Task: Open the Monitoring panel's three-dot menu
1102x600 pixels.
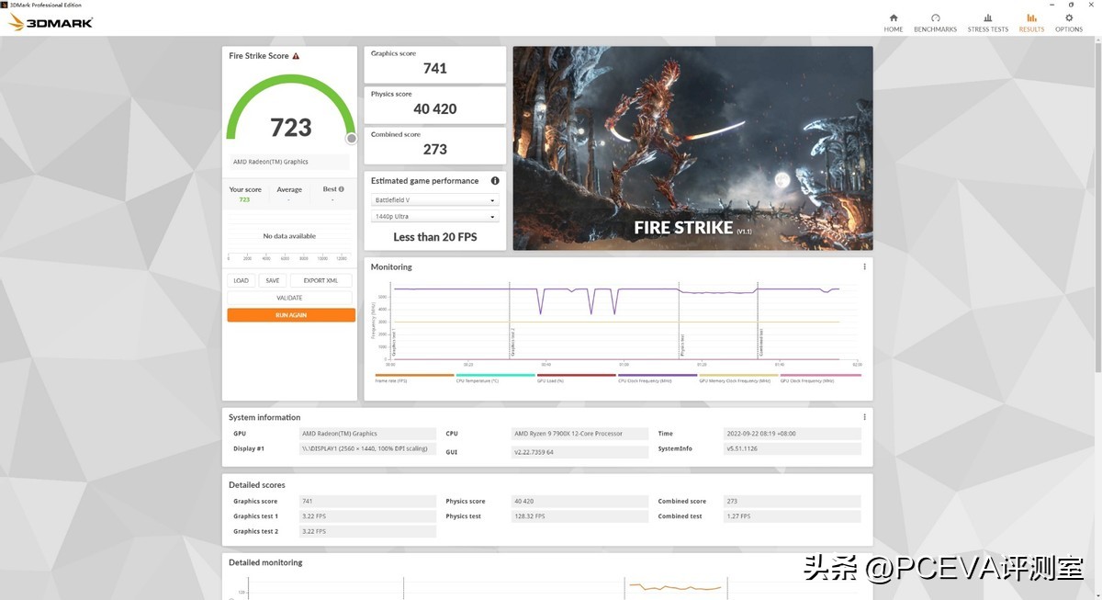Action: tap(864, 266)
